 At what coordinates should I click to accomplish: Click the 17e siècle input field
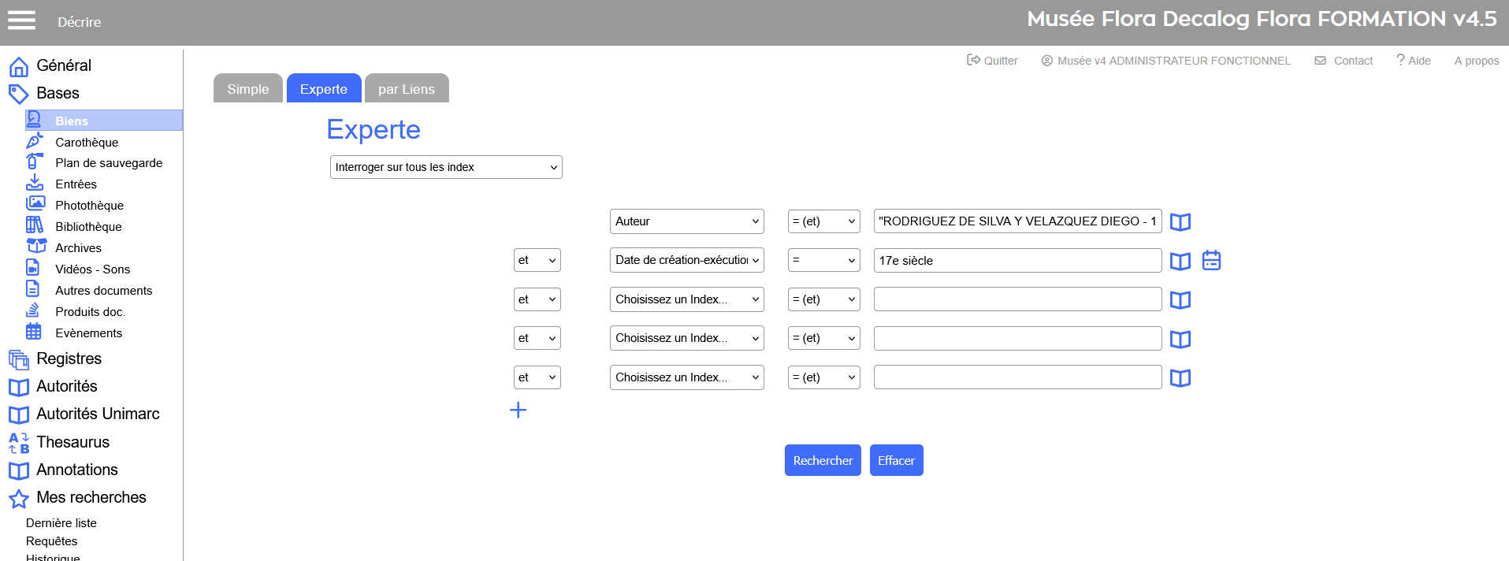1017,261
